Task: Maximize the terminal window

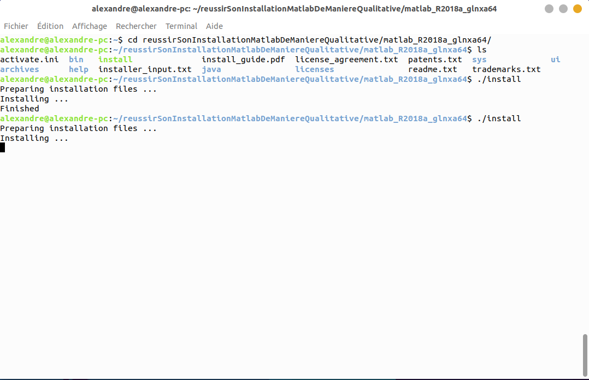Action: (x=563, y=9)
